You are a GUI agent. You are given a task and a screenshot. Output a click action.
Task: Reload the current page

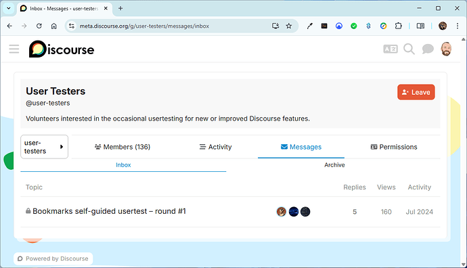tap(39, 26)
